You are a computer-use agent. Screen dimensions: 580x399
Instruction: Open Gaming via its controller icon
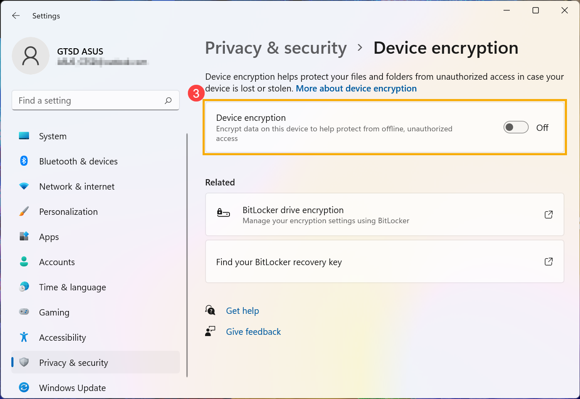tap(24, 312)
